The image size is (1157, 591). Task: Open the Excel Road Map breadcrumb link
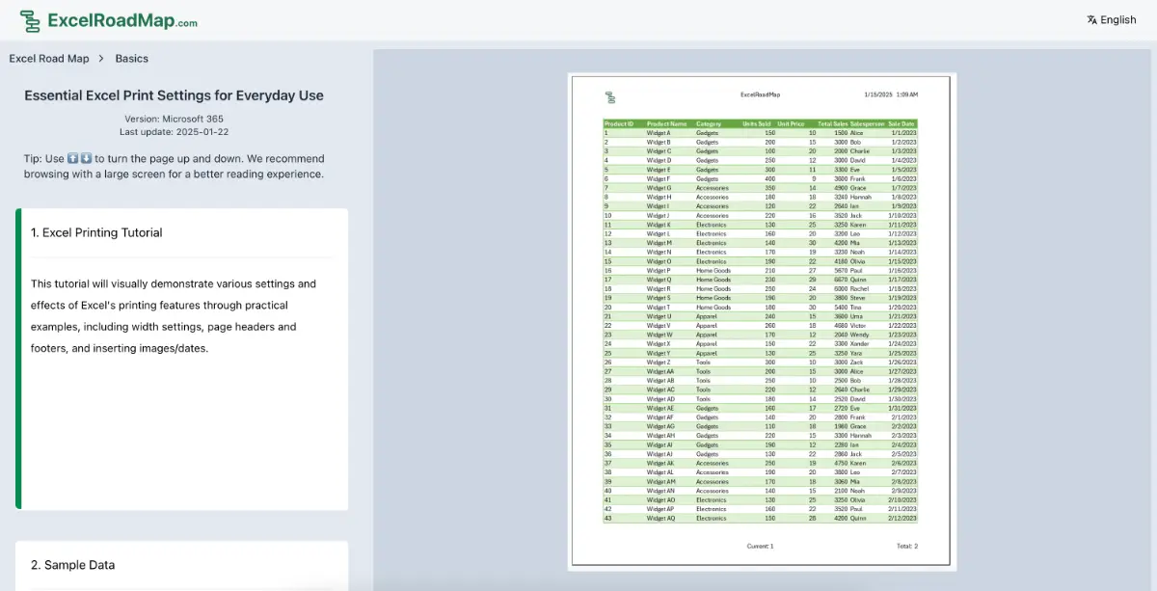tap(49, 59)
